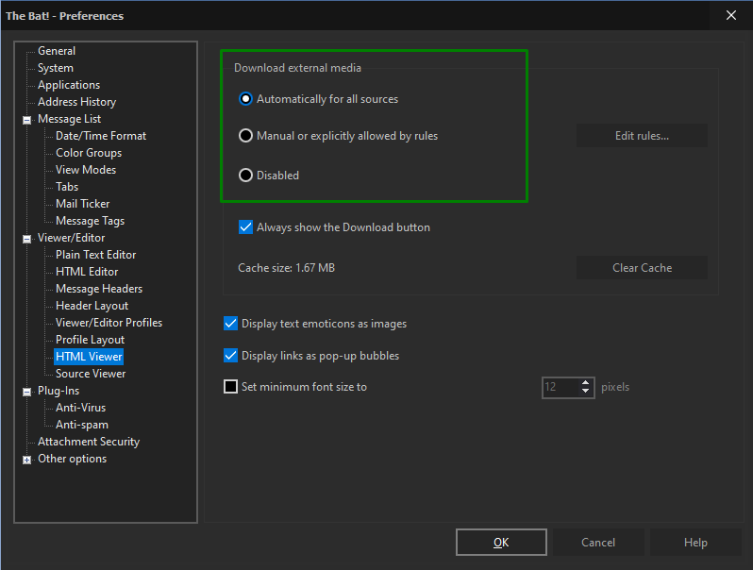753x570 pixels.
Task: Select Color Groups in the tree
Action: pyautogui.click(x=89, y=153)
